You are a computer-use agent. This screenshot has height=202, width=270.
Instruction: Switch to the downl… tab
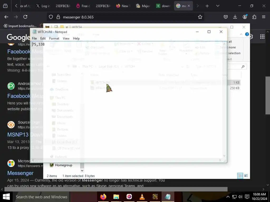[x=163, y=6]
